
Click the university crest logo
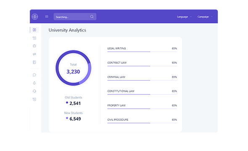(x=35, y=16)
